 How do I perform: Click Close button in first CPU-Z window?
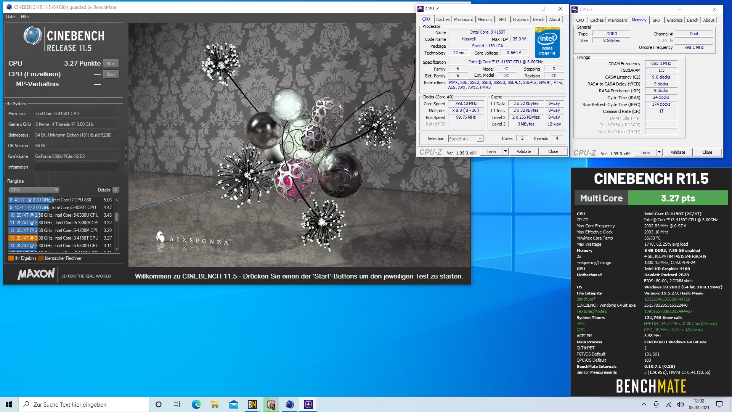click(x=553, y=151)
